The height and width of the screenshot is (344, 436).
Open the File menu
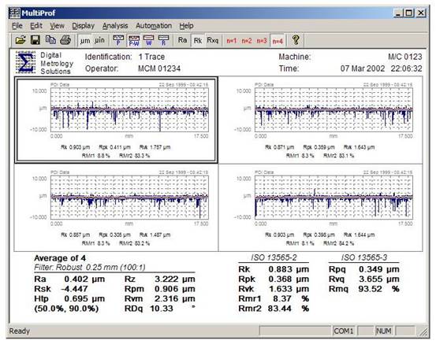(x=17, y=26)
